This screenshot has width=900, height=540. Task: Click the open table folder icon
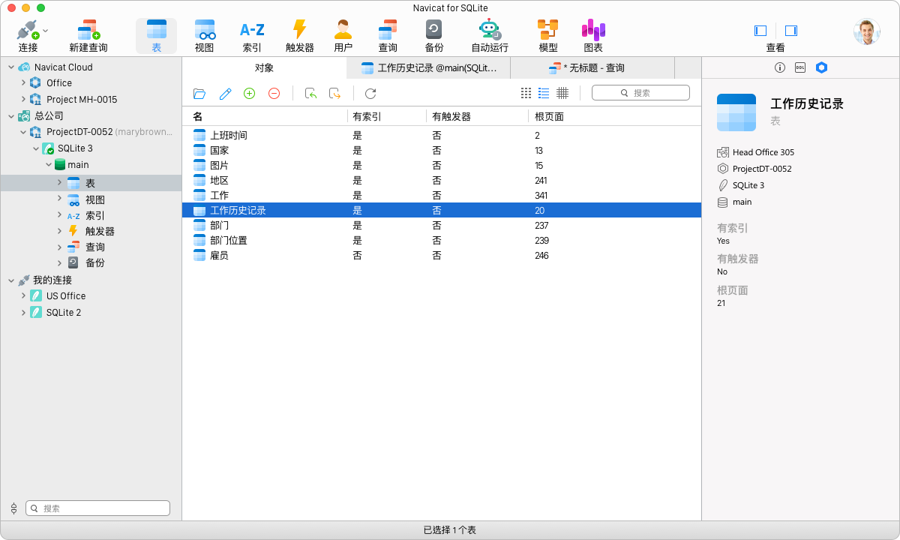coord(199,94)
